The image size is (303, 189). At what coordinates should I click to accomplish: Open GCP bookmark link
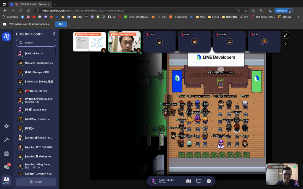coord(162,17)
